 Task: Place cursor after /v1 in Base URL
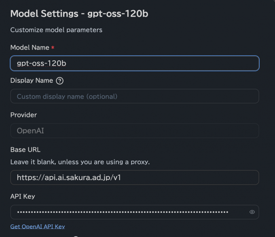click(x=121, y=177)
